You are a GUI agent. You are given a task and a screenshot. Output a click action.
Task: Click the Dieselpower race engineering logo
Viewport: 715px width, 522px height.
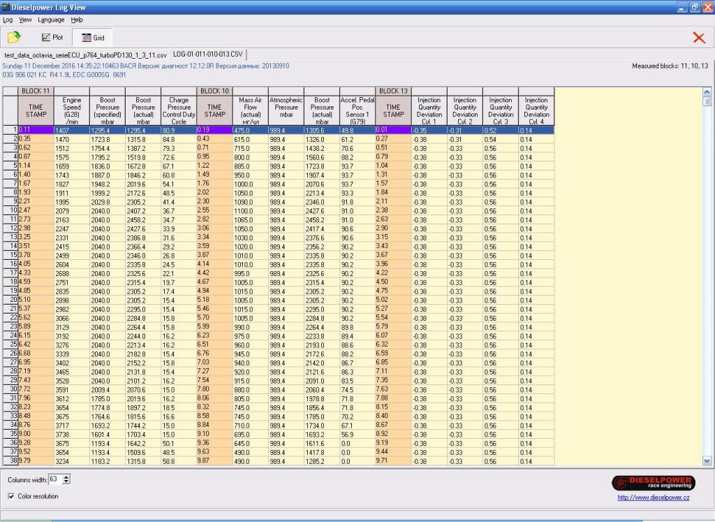tap(653, 482)
